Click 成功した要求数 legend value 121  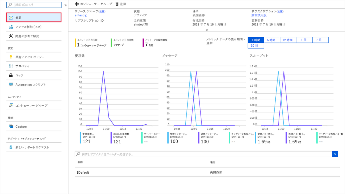(x=117, y=142)
